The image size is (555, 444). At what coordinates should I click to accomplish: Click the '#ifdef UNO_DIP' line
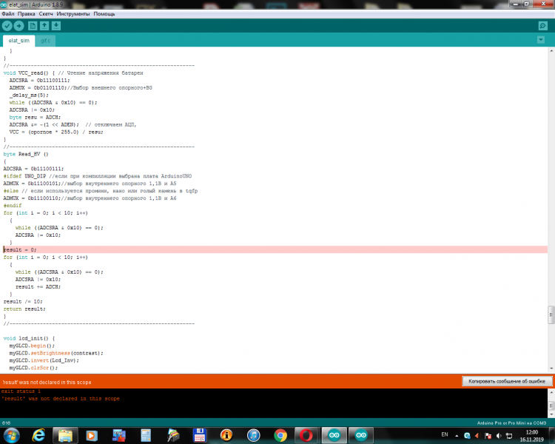[98, 176]
